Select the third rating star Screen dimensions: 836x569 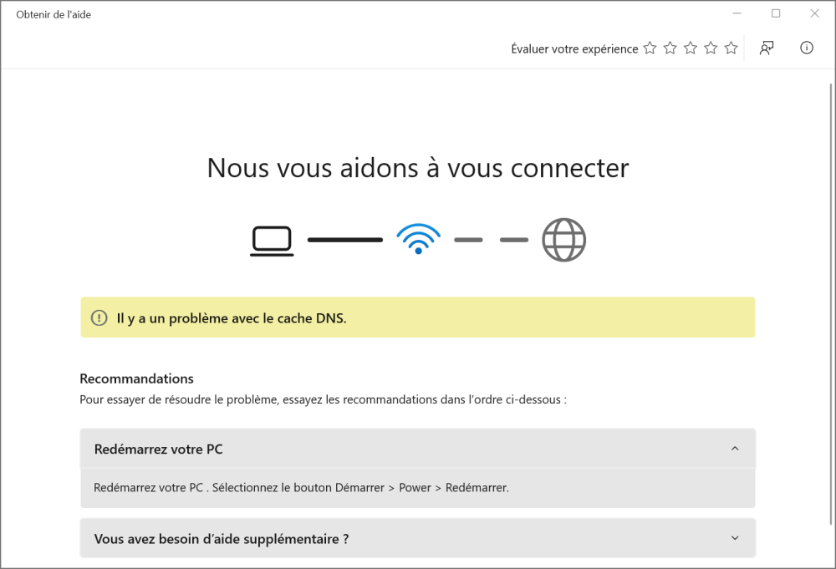coord(691,48)
